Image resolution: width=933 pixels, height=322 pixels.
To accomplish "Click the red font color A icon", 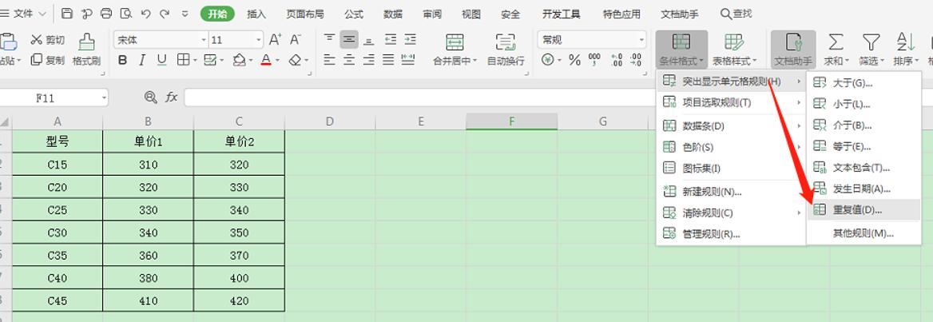I will pos(265,60).
